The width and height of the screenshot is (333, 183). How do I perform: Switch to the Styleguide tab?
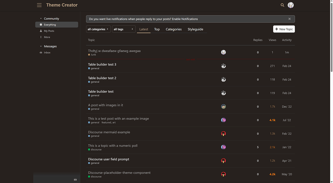coord(195,29)
